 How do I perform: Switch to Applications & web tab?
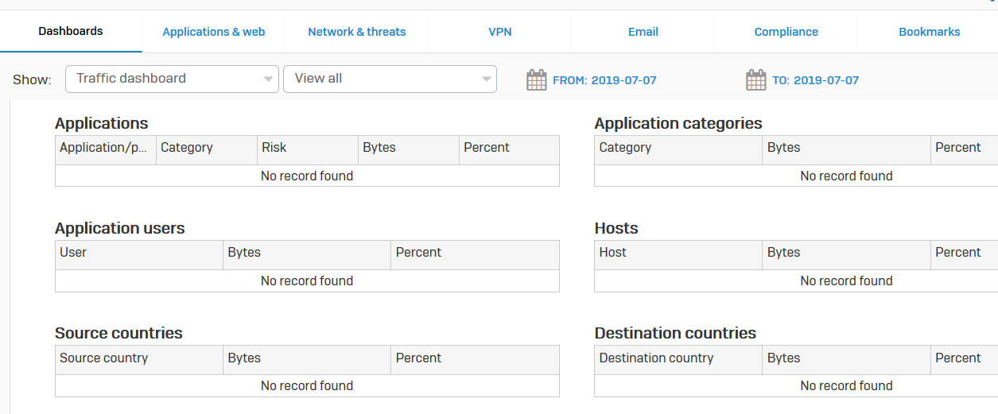(x=213, y=32)
